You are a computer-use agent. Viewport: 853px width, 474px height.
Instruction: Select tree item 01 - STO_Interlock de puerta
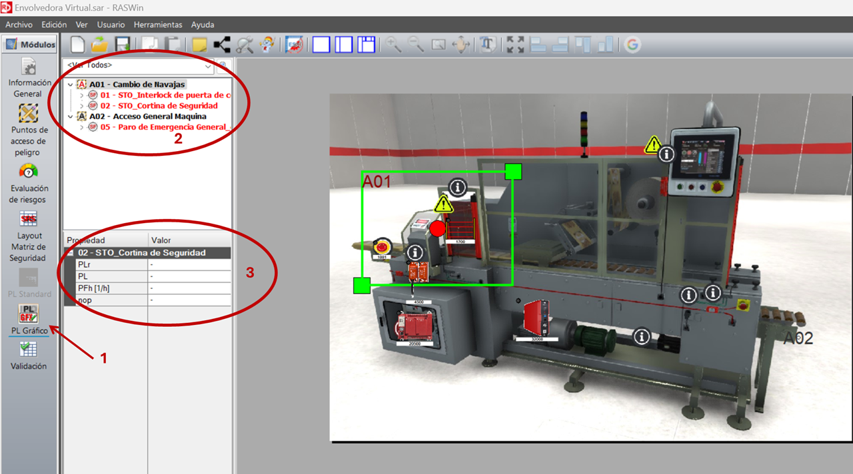click(x=165, y=95)
